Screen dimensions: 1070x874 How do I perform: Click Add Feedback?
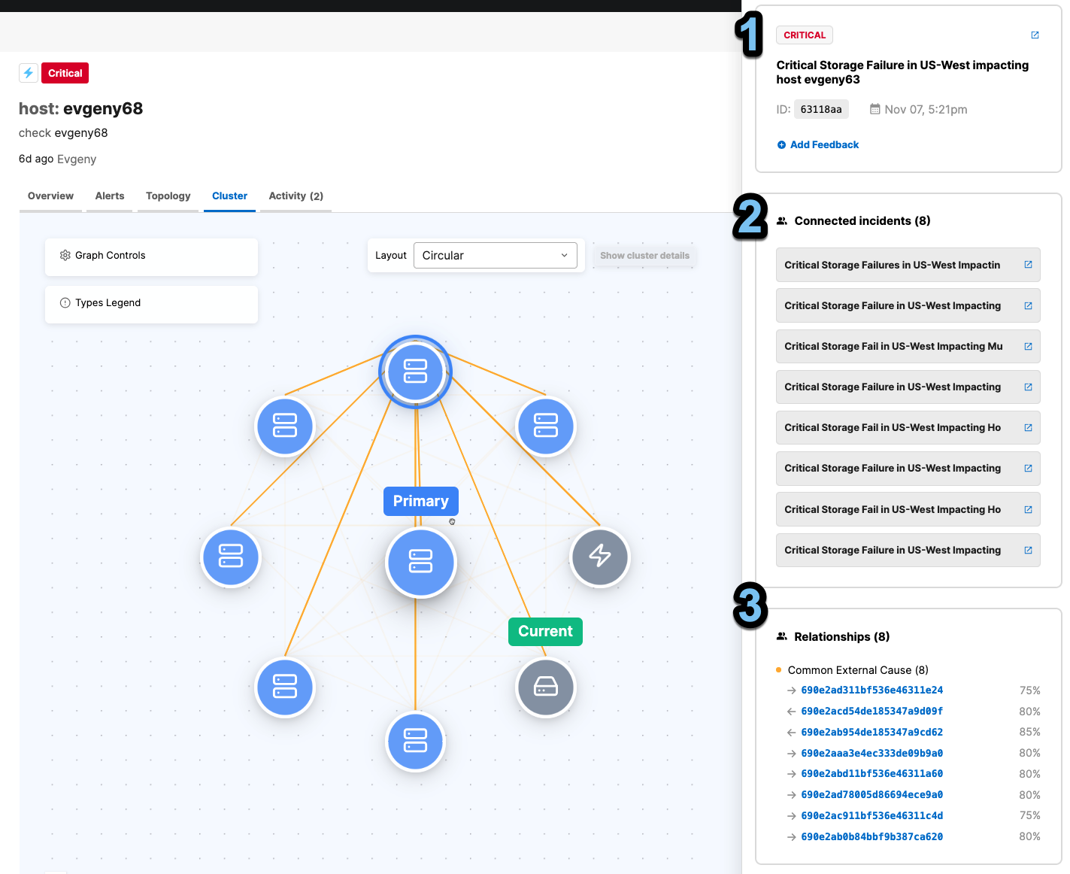coord(818,144)
